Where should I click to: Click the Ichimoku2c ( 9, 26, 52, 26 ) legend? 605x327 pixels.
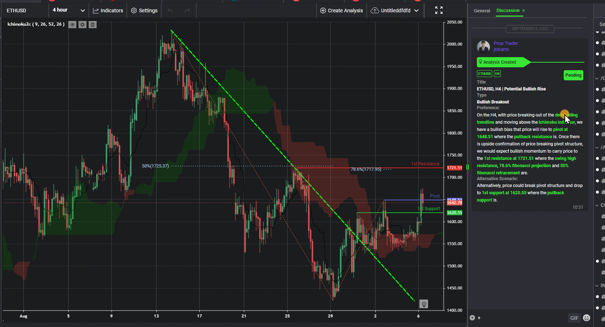(36, 24)
